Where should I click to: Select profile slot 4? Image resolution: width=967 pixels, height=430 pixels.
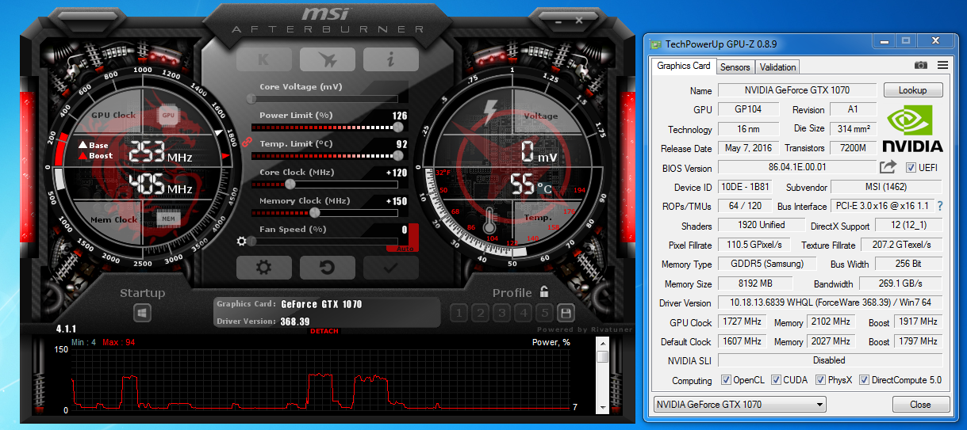(523, 313)
